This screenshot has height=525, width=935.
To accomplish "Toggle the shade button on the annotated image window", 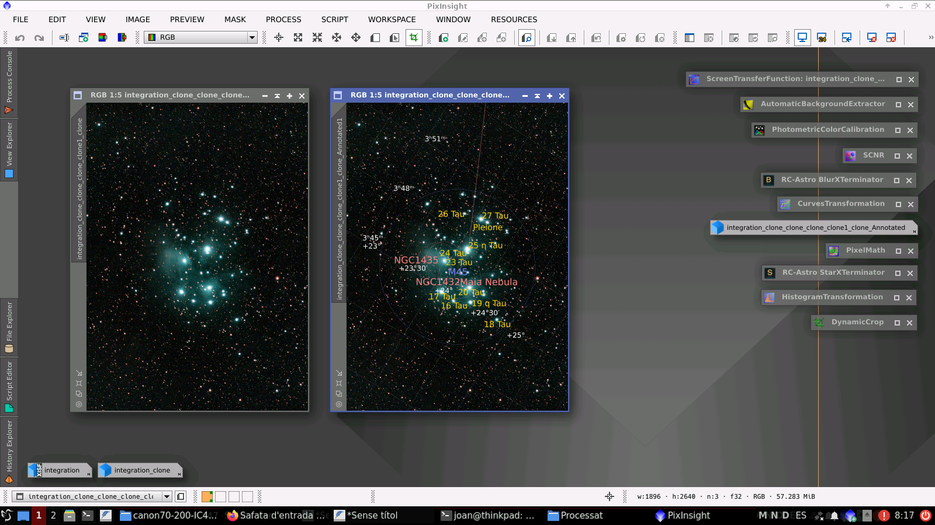I will (538, 95).
